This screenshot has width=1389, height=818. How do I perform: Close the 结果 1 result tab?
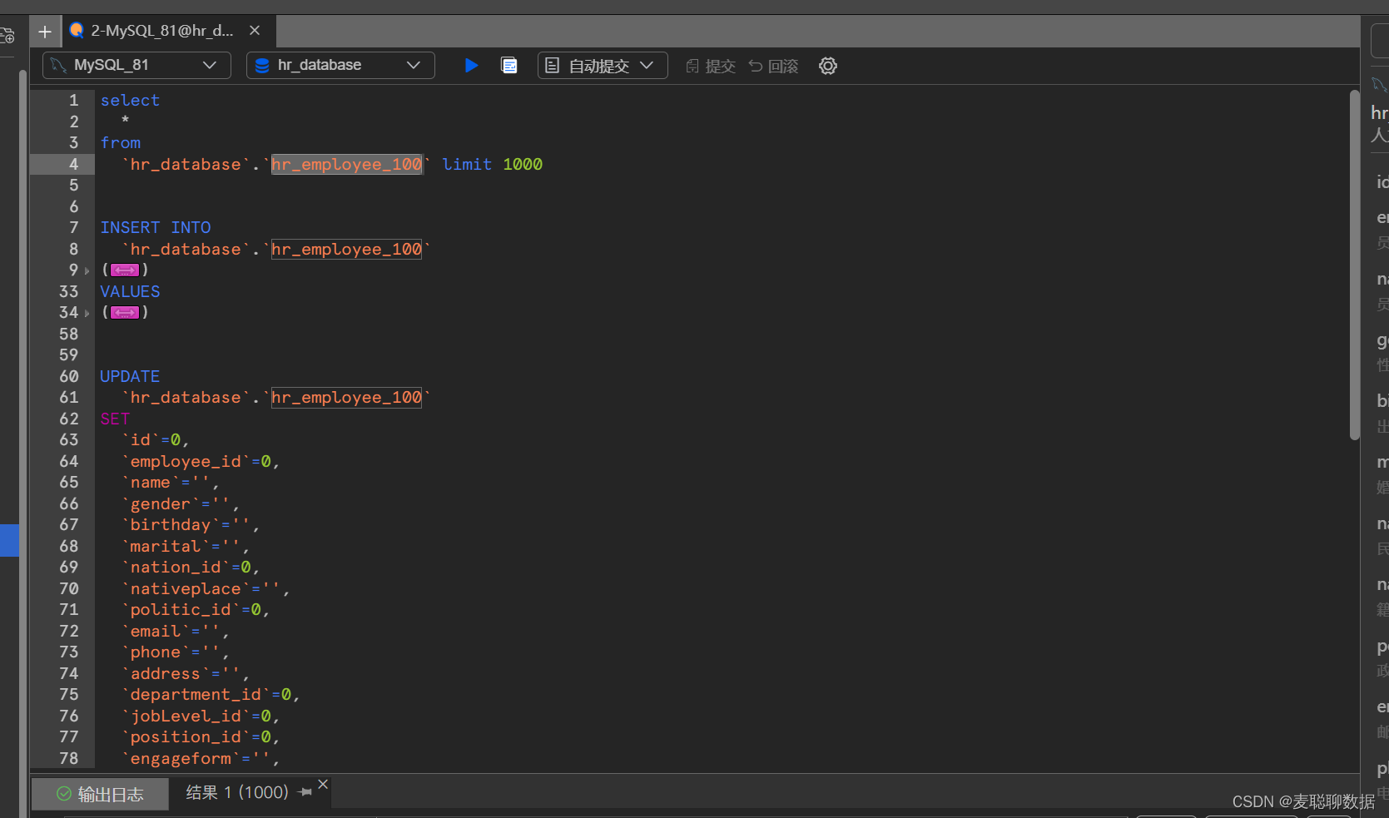pos(323,784)
